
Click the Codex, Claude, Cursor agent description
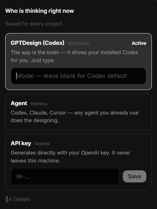75,117
